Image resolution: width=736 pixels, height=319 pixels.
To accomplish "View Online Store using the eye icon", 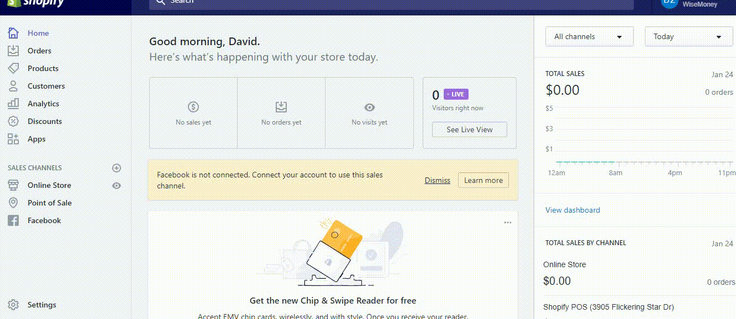I will point(117,186).
